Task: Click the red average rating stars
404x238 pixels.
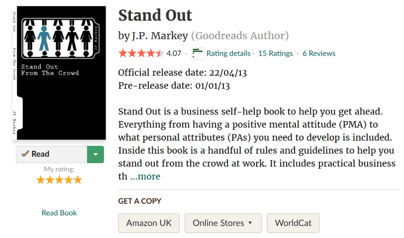Action: (x=141, y=54)
